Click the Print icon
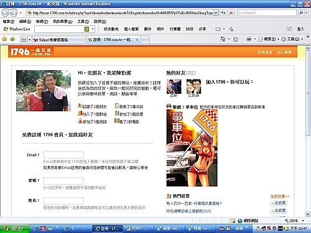The image size is (311, 233). (249, 39)
